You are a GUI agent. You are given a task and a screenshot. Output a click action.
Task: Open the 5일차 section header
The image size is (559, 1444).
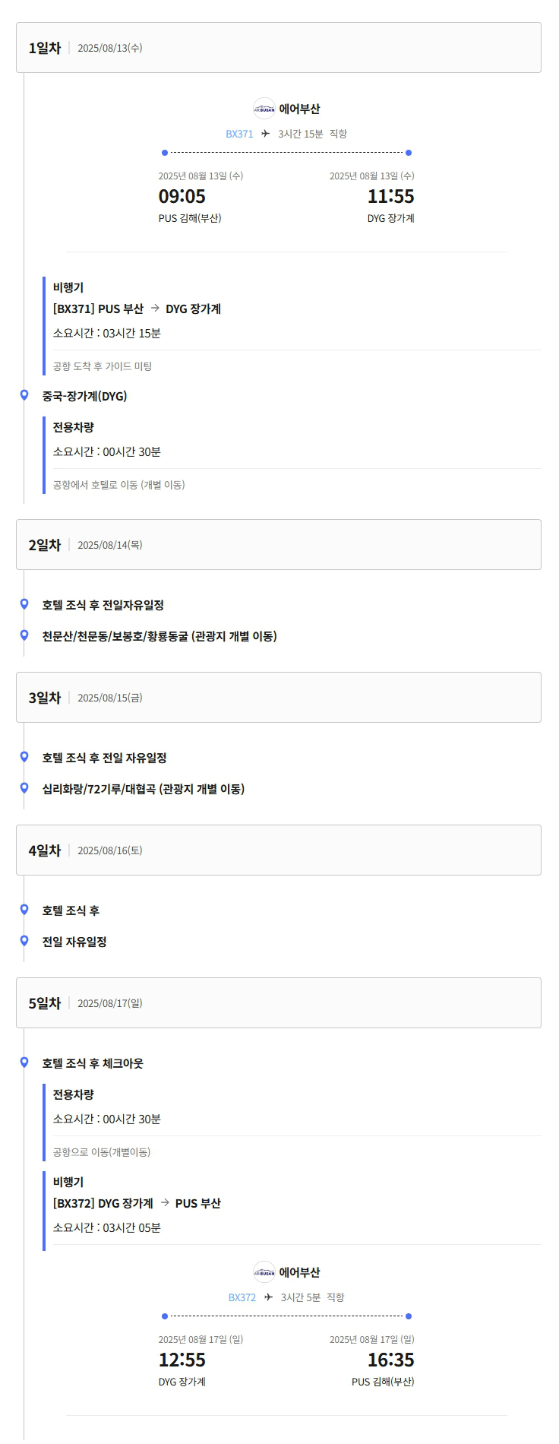[279, 1003]
